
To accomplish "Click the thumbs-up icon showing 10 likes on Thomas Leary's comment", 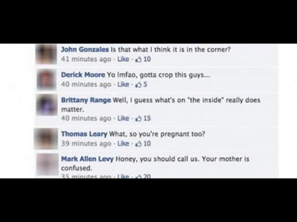I will 138,143.
